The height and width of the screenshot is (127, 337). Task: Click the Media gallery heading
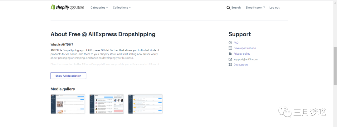(63, 89)
